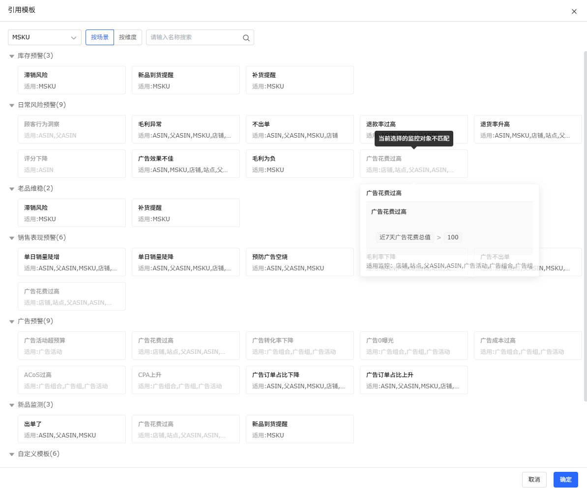This screenshot has height=490, width=587.
Task: Click the 广告成本过高 card
Action: [x=528, y=345]
